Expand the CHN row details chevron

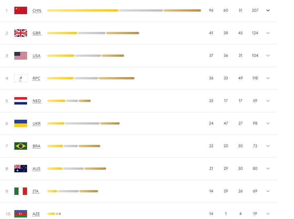click(x=268, y=10)
